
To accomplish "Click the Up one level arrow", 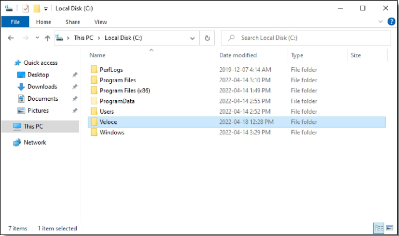I will pos(47,38).
